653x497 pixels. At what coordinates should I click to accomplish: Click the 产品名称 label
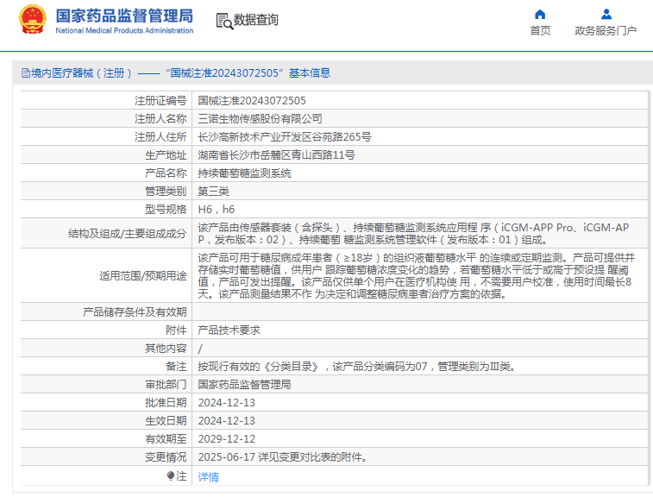[x=166, y=173]
